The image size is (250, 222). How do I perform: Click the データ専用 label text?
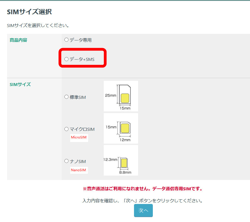click(x=81, y=40)
